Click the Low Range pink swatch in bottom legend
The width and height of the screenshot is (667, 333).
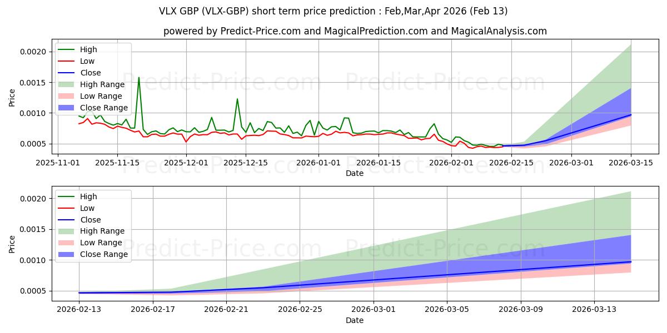pos(67,243)
